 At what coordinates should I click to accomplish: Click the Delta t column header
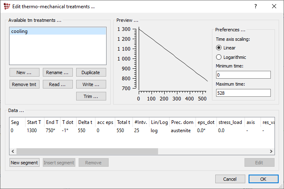[x=85, y=122]
